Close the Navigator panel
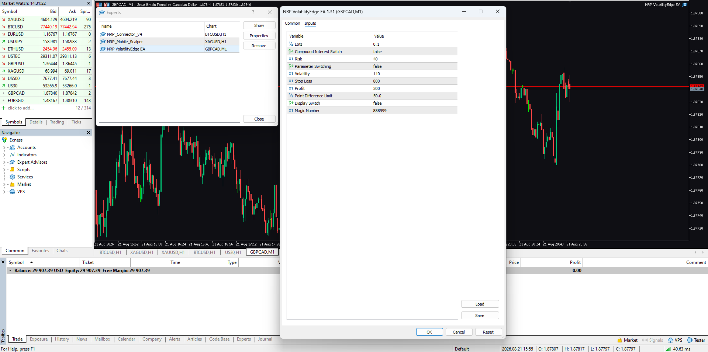Viewport: 708px width, 352px height. pyautogui.click(x=89, y=133)
